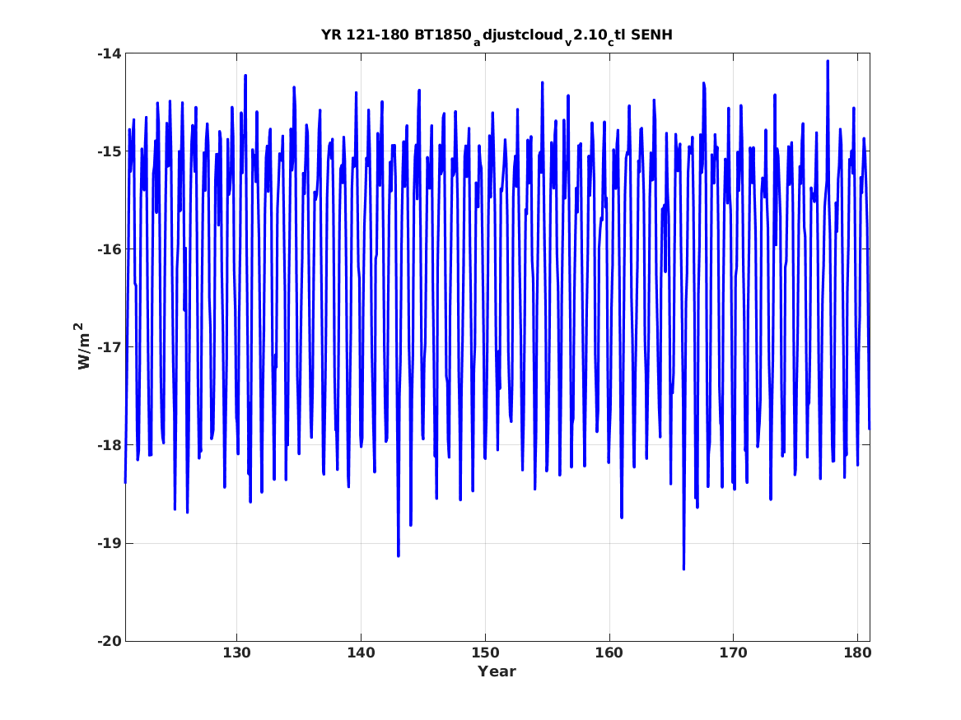Image resolution: width=961 pixels, height=720 pixels.
Task: Click the -14 y-axis tick label
Action: 109,53
